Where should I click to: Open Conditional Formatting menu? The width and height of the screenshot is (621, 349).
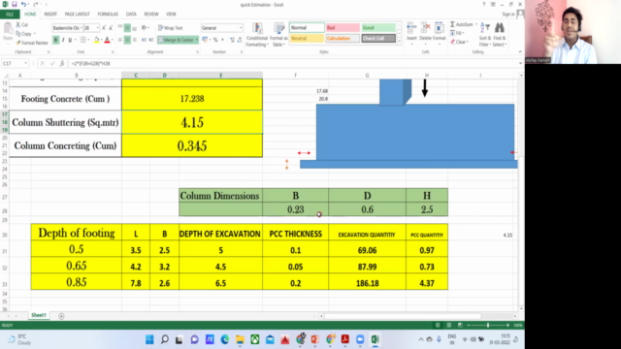256,35
